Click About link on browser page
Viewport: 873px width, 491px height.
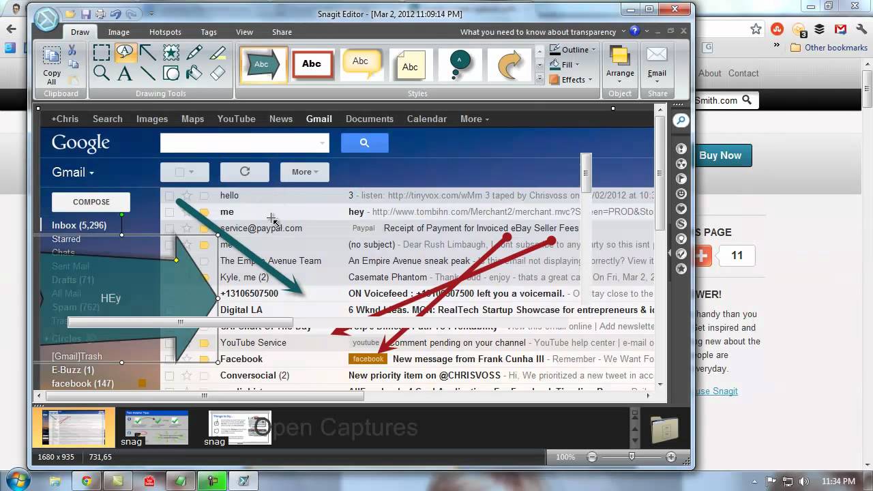(x=709, y=73)
